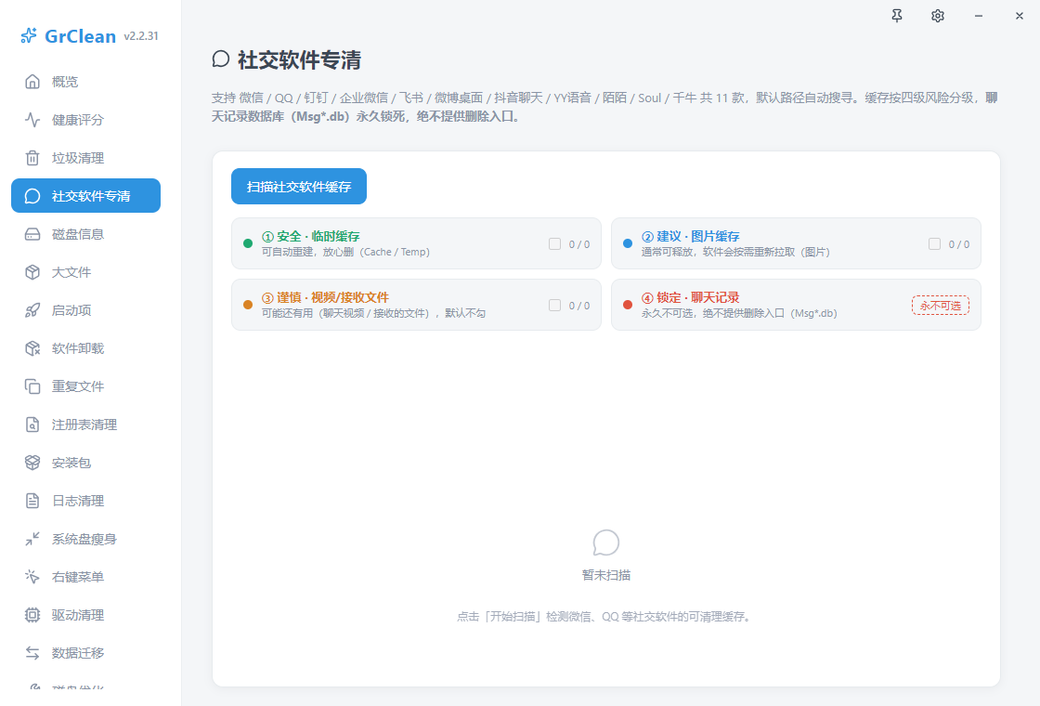Click the open box icon beside 安装包
This screenshot has width=1040, height=706.
(32, 463)
